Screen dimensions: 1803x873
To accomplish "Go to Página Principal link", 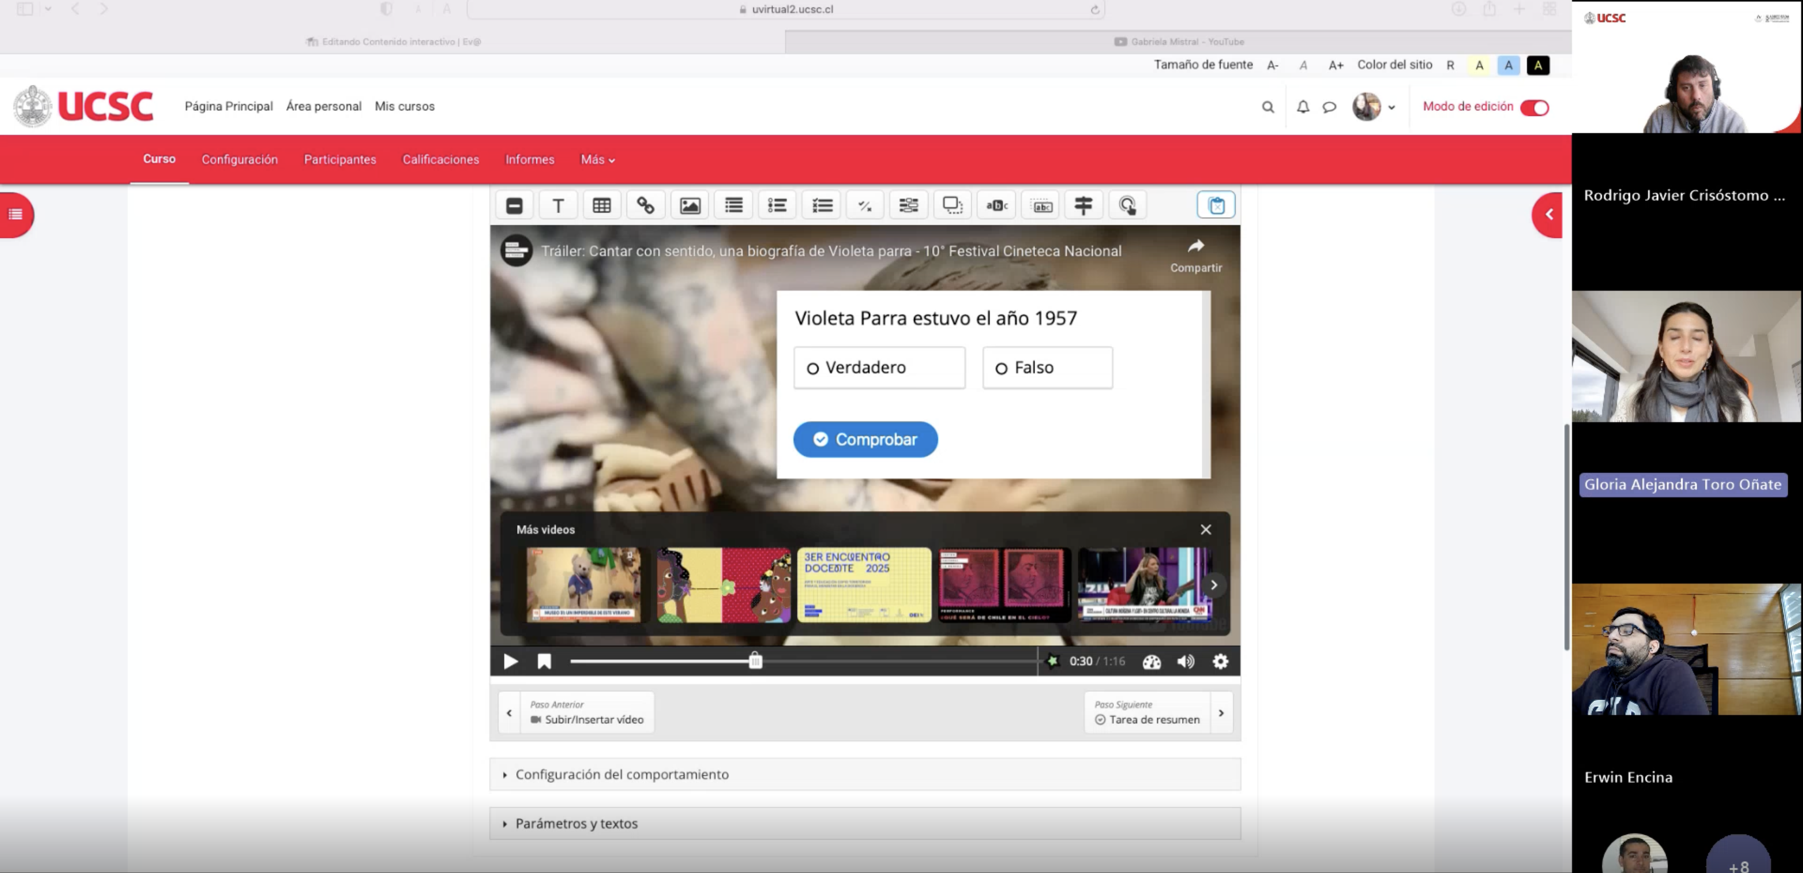I will pos(228,106).
